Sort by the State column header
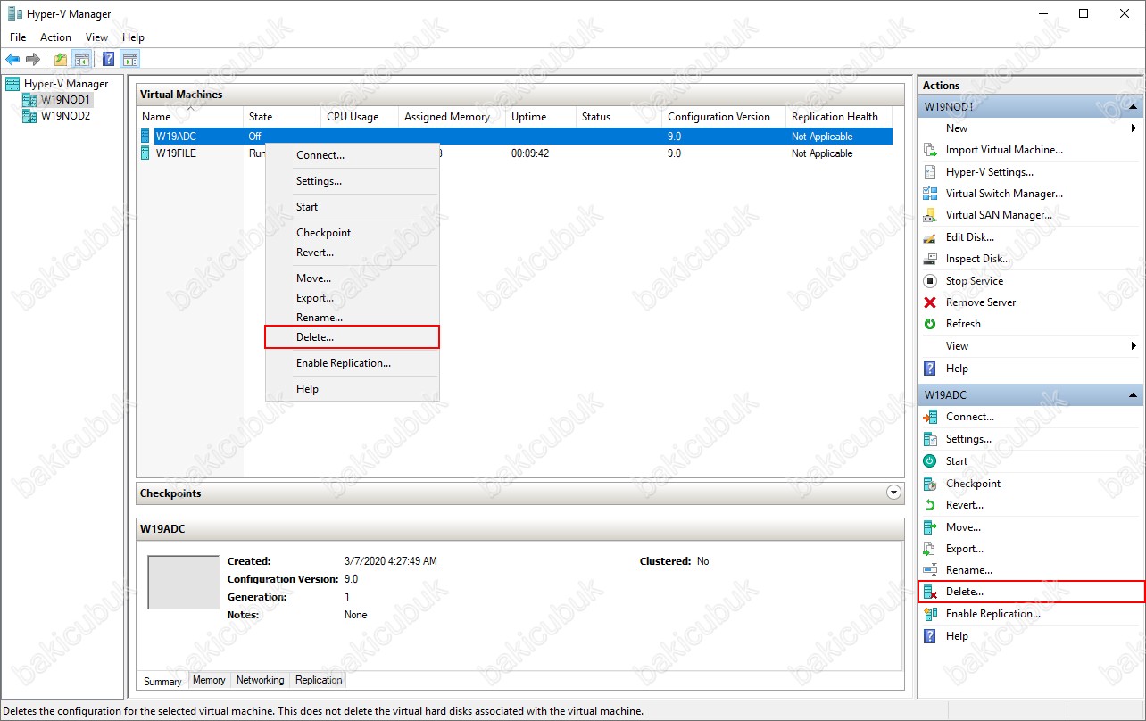The width and height of the screenshot is (1146, 721). point(282,117)
